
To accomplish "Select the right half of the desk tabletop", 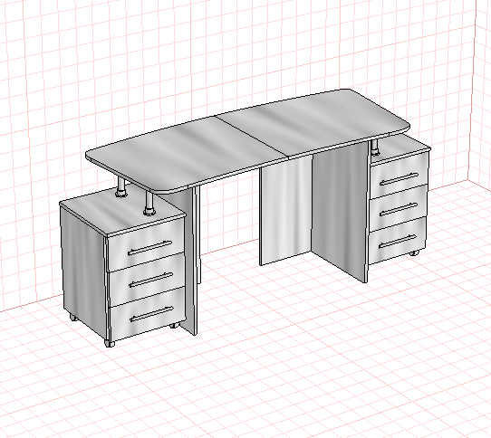I will (x=313, y=124).
